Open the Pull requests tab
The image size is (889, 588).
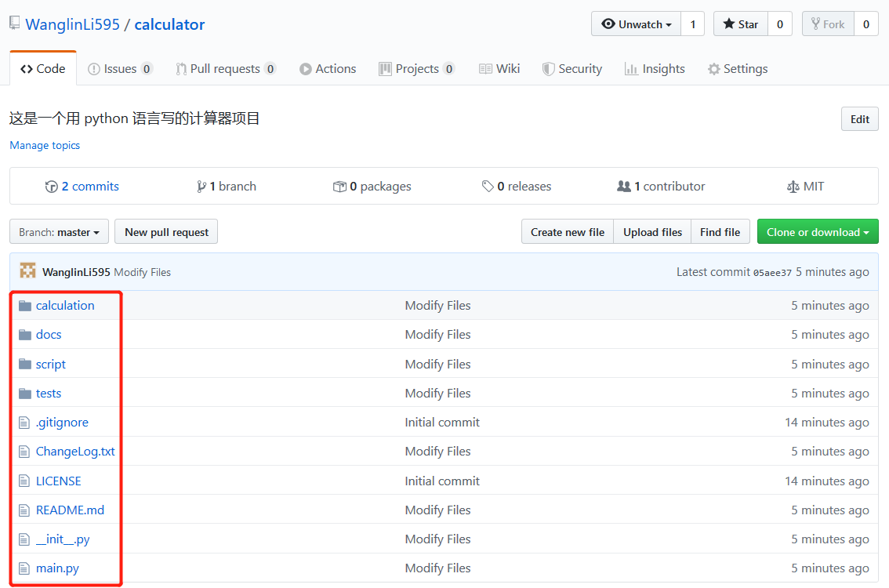226,69
